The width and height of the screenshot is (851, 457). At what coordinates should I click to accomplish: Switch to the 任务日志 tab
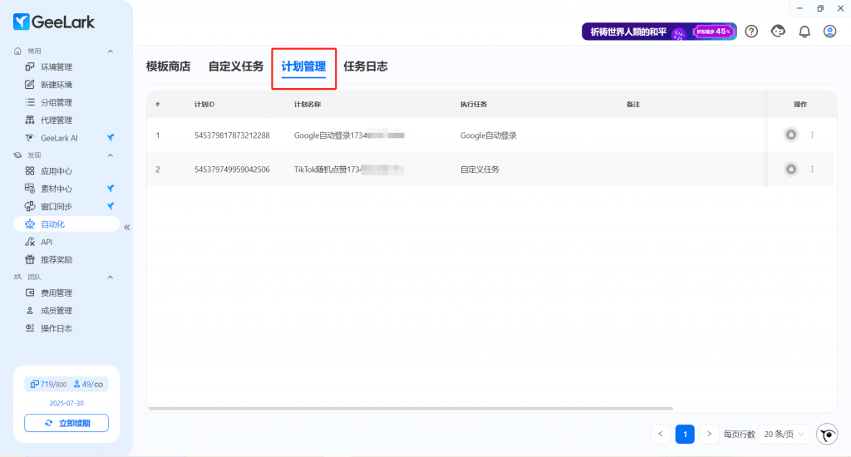[x=365, y=66]
